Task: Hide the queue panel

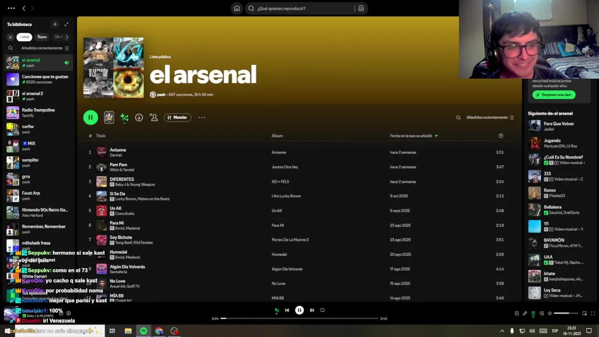Action: tap(533, 314)
